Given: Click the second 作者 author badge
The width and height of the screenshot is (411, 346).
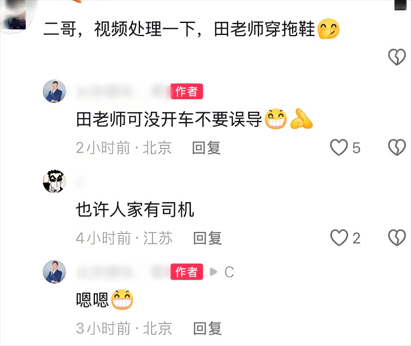Looking at the screenshot, I should click(x=186, y=272).
